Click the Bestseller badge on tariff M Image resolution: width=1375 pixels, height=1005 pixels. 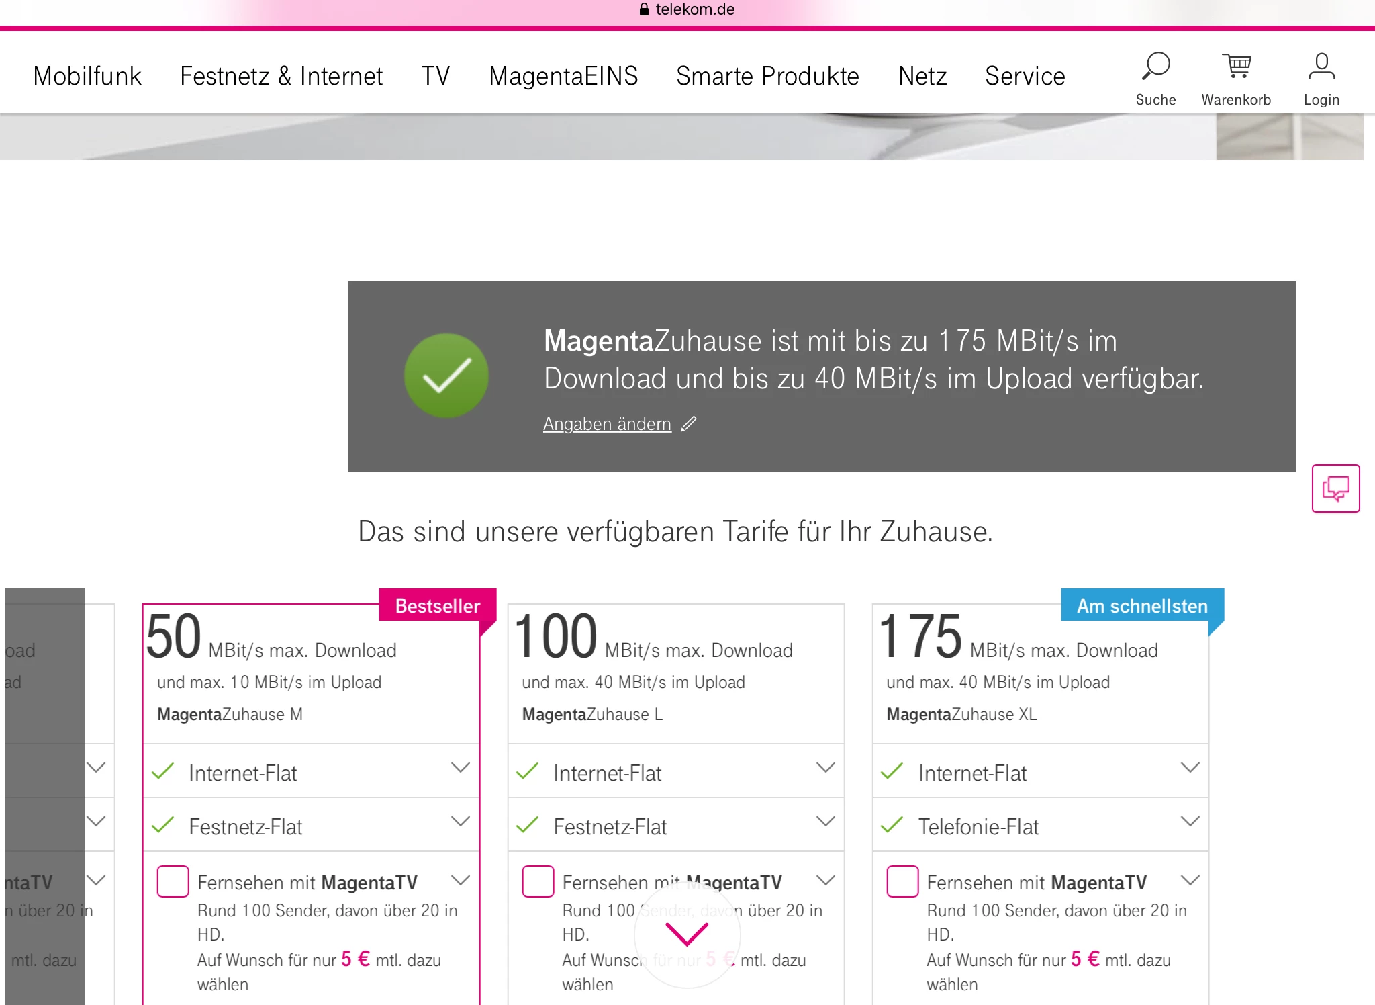pyautogui.click(x=438, y=605)
